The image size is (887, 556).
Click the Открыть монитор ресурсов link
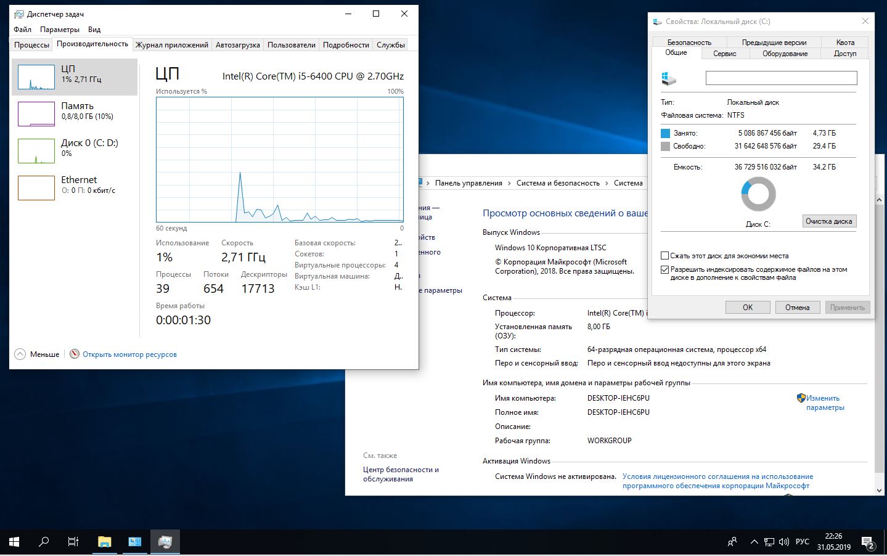pos(129,354)
